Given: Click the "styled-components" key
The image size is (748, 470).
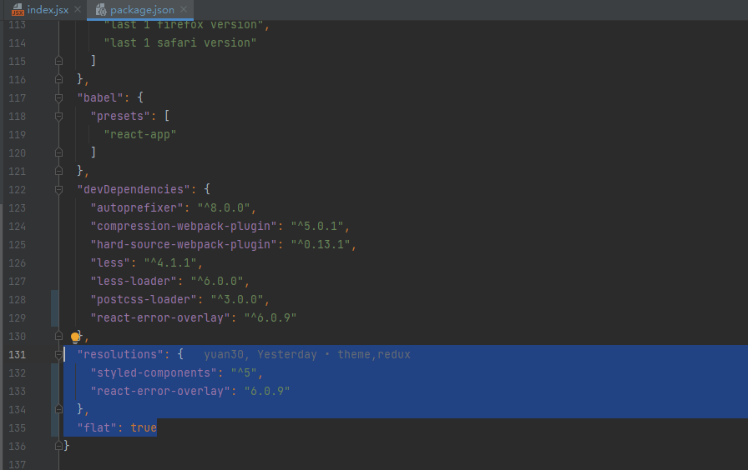Looking at the screenshot, I should (154, 372).
